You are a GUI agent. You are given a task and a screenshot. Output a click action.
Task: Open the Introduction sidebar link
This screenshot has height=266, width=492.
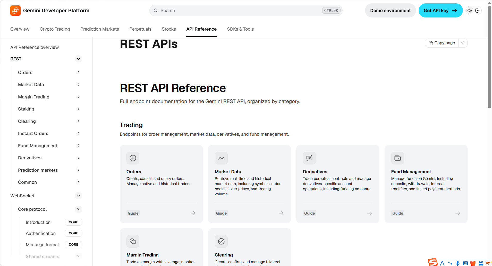(38, 222)
